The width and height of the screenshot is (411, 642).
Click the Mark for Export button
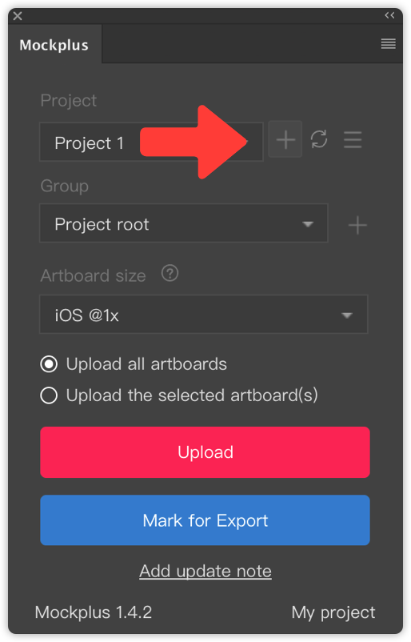[x=205, y=520]
